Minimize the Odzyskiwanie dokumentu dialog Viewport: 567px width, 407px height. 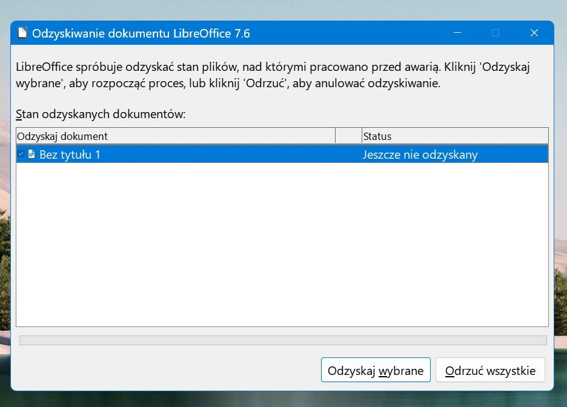(457, 33)
